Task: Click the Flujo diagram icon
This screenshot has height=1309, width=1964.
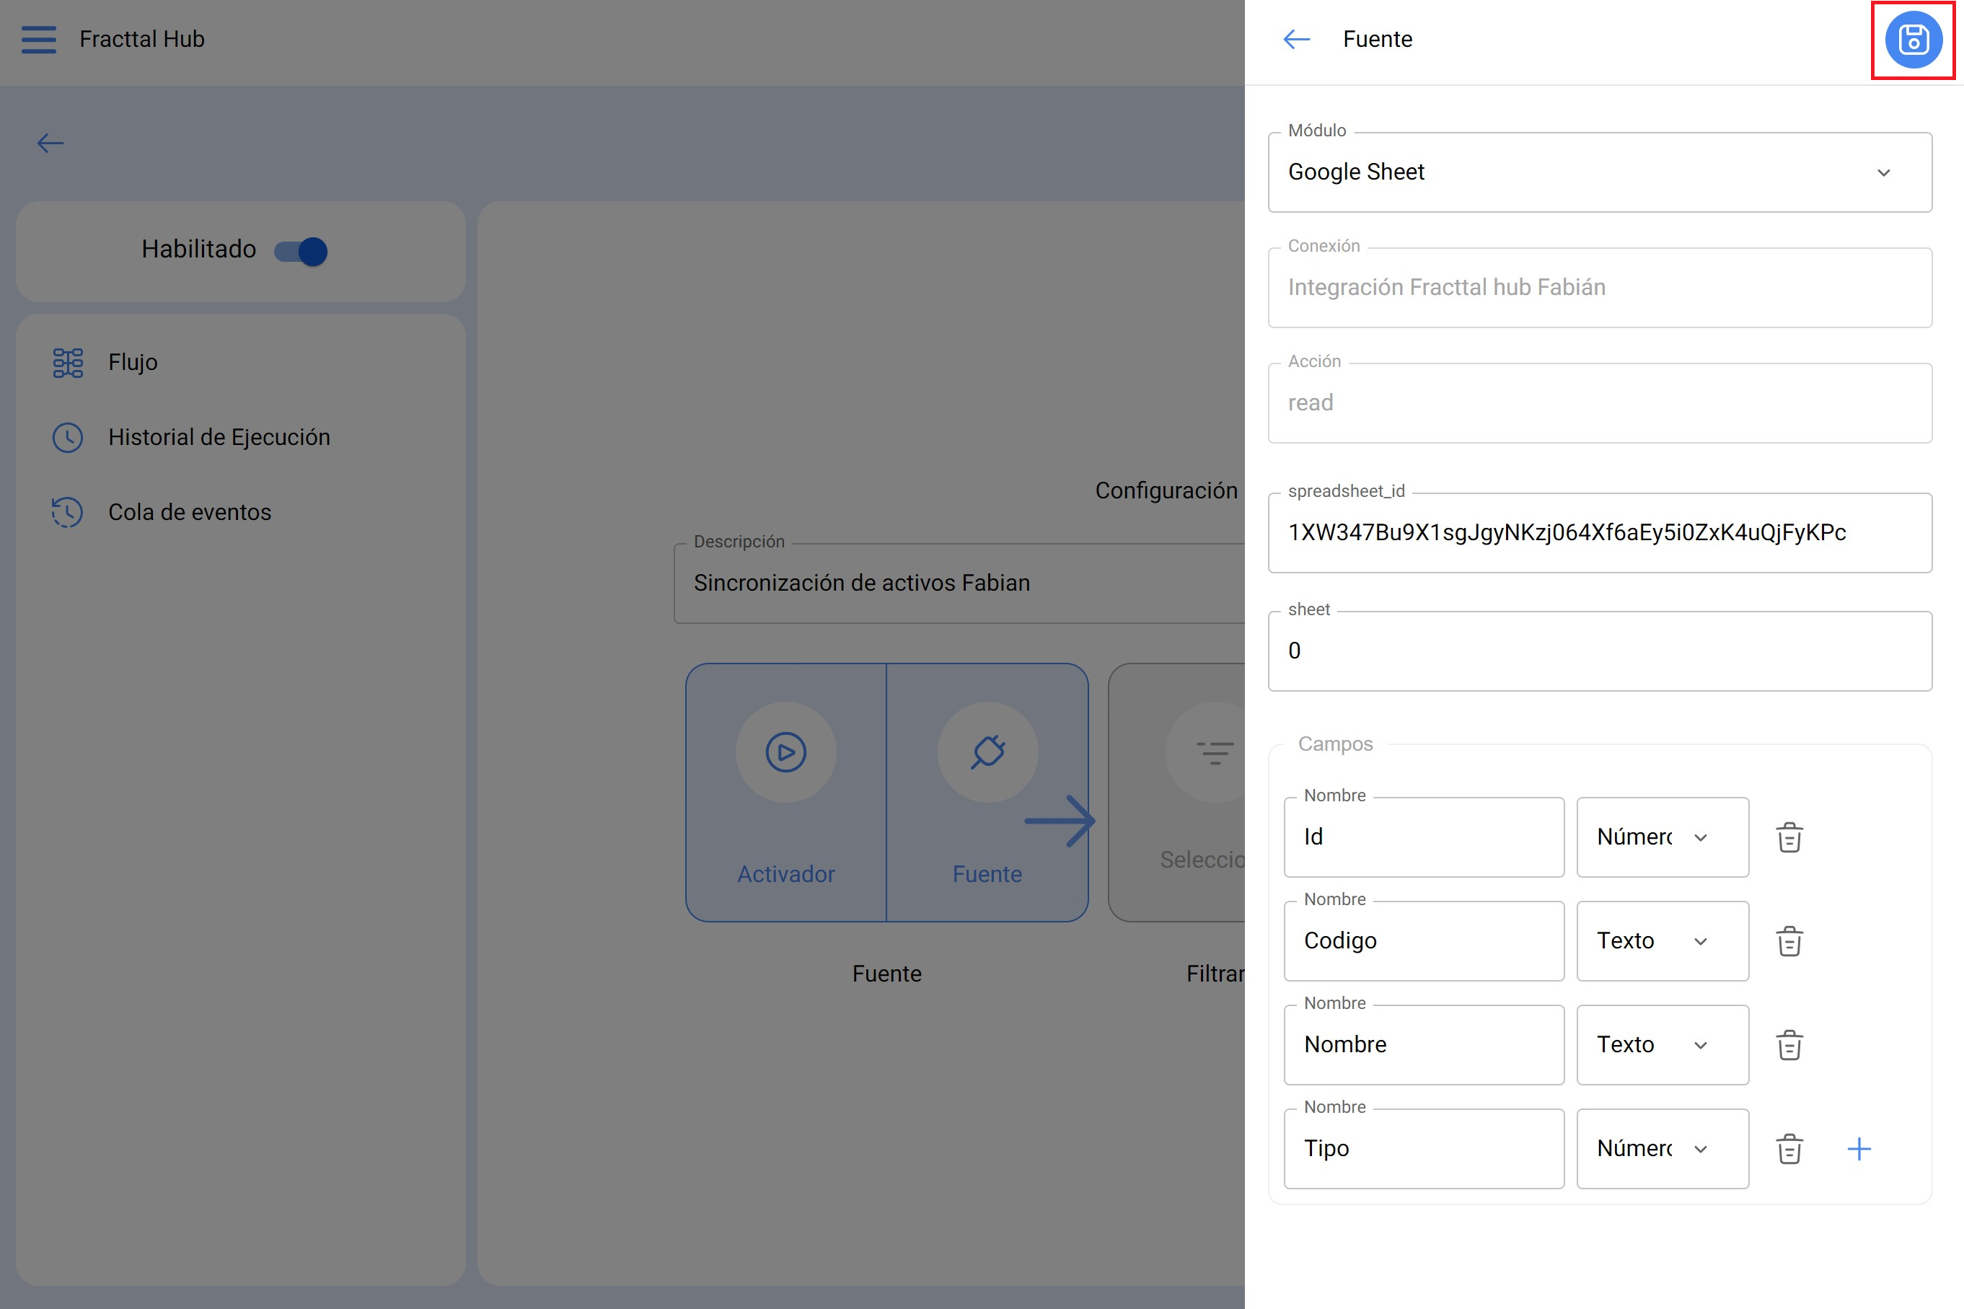Action: (x=68, y=363)
